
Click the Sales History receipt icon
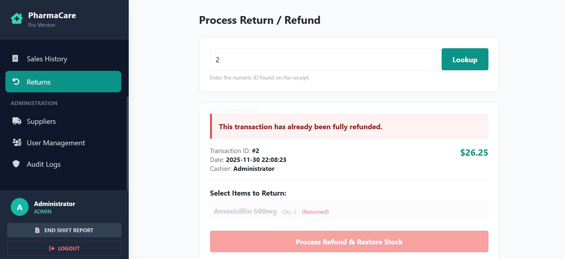(x=15, y=59)
